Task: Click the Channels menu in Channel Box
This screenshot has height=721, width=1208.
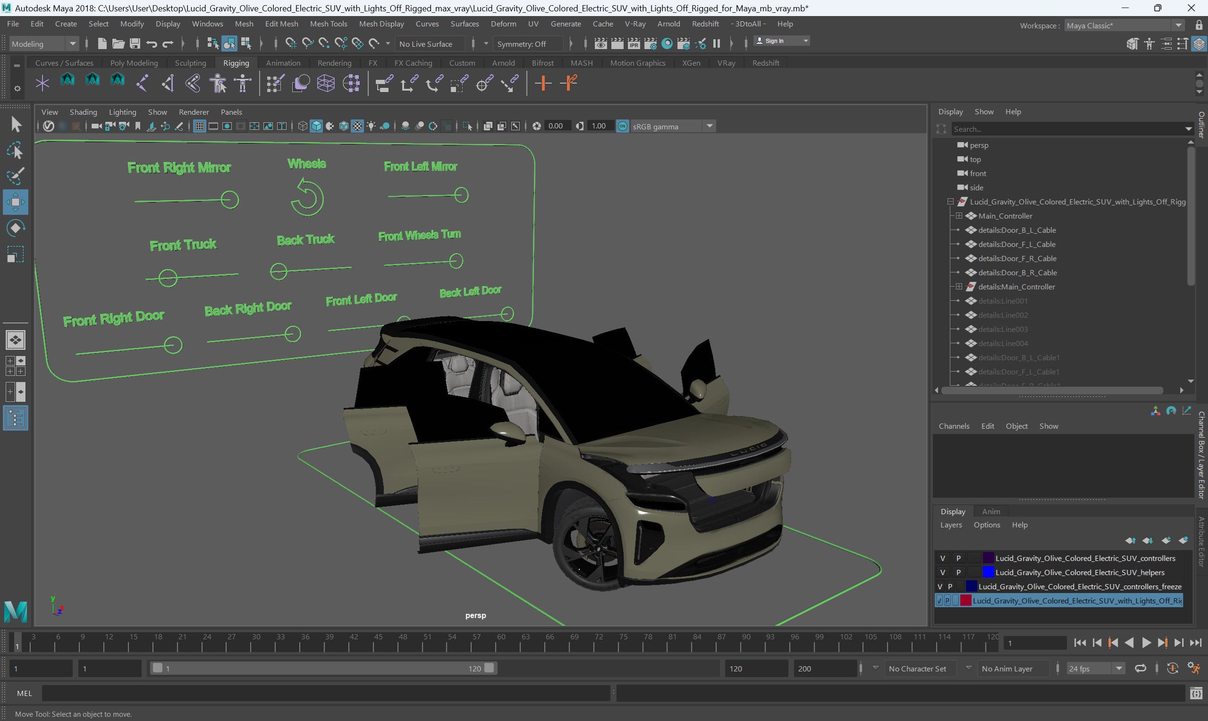Action: 954,426
